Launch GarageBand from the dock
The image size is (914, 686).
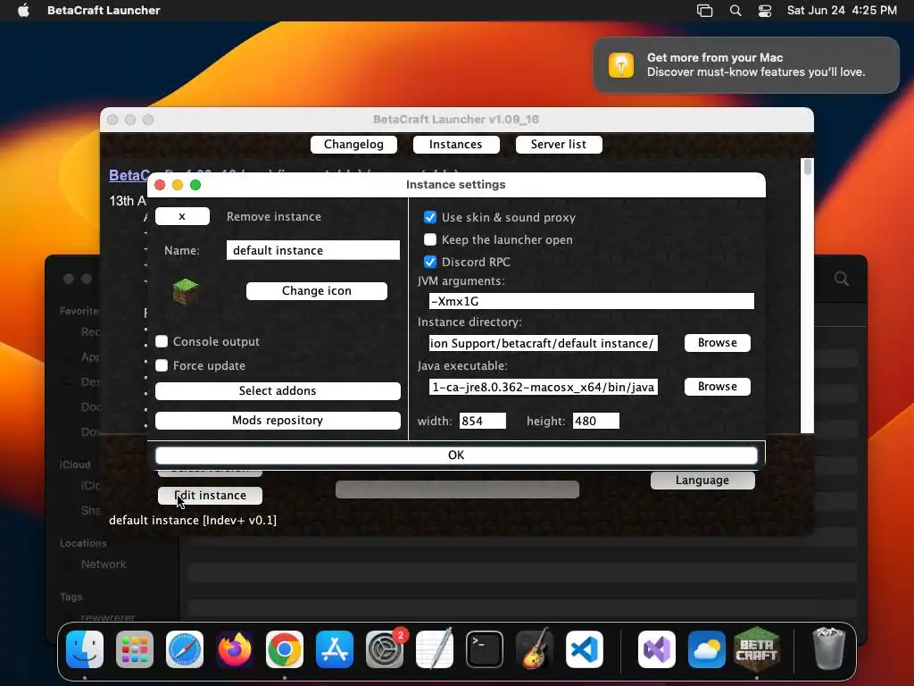coord(535,648)
